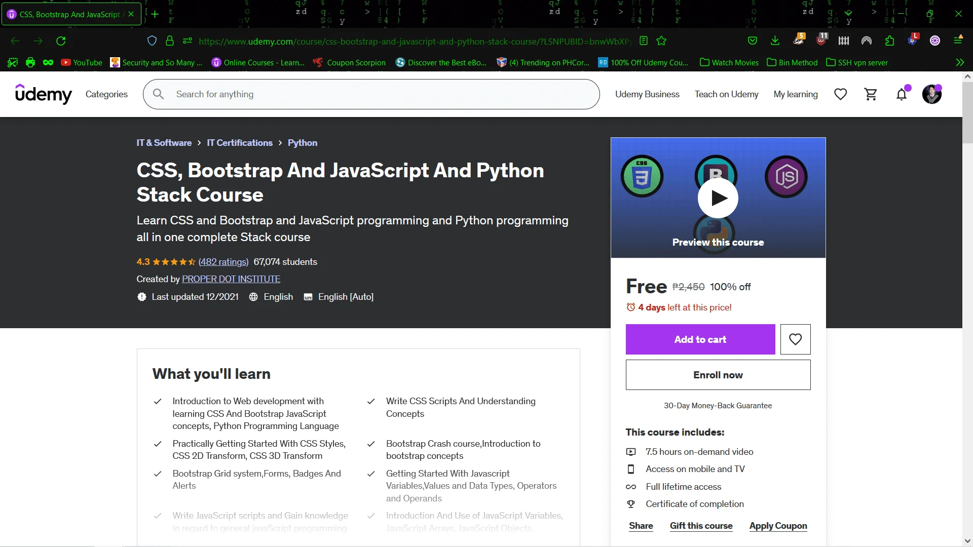
Task: Open PROPER DOT INSTITUTE instructor link
Action: (231, 279)
